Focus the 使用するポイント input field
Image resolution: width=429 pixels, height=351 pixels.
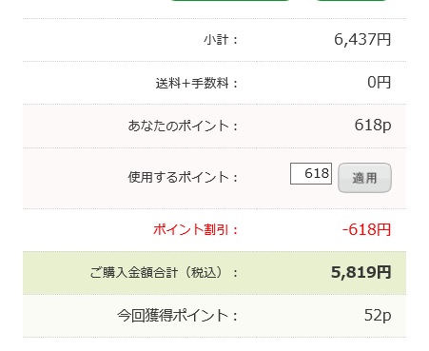click(311, 173)
